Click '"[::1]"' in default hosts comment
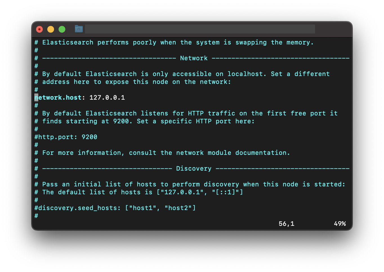Screen dimensions: 384x272 click(x=225, y=192)
